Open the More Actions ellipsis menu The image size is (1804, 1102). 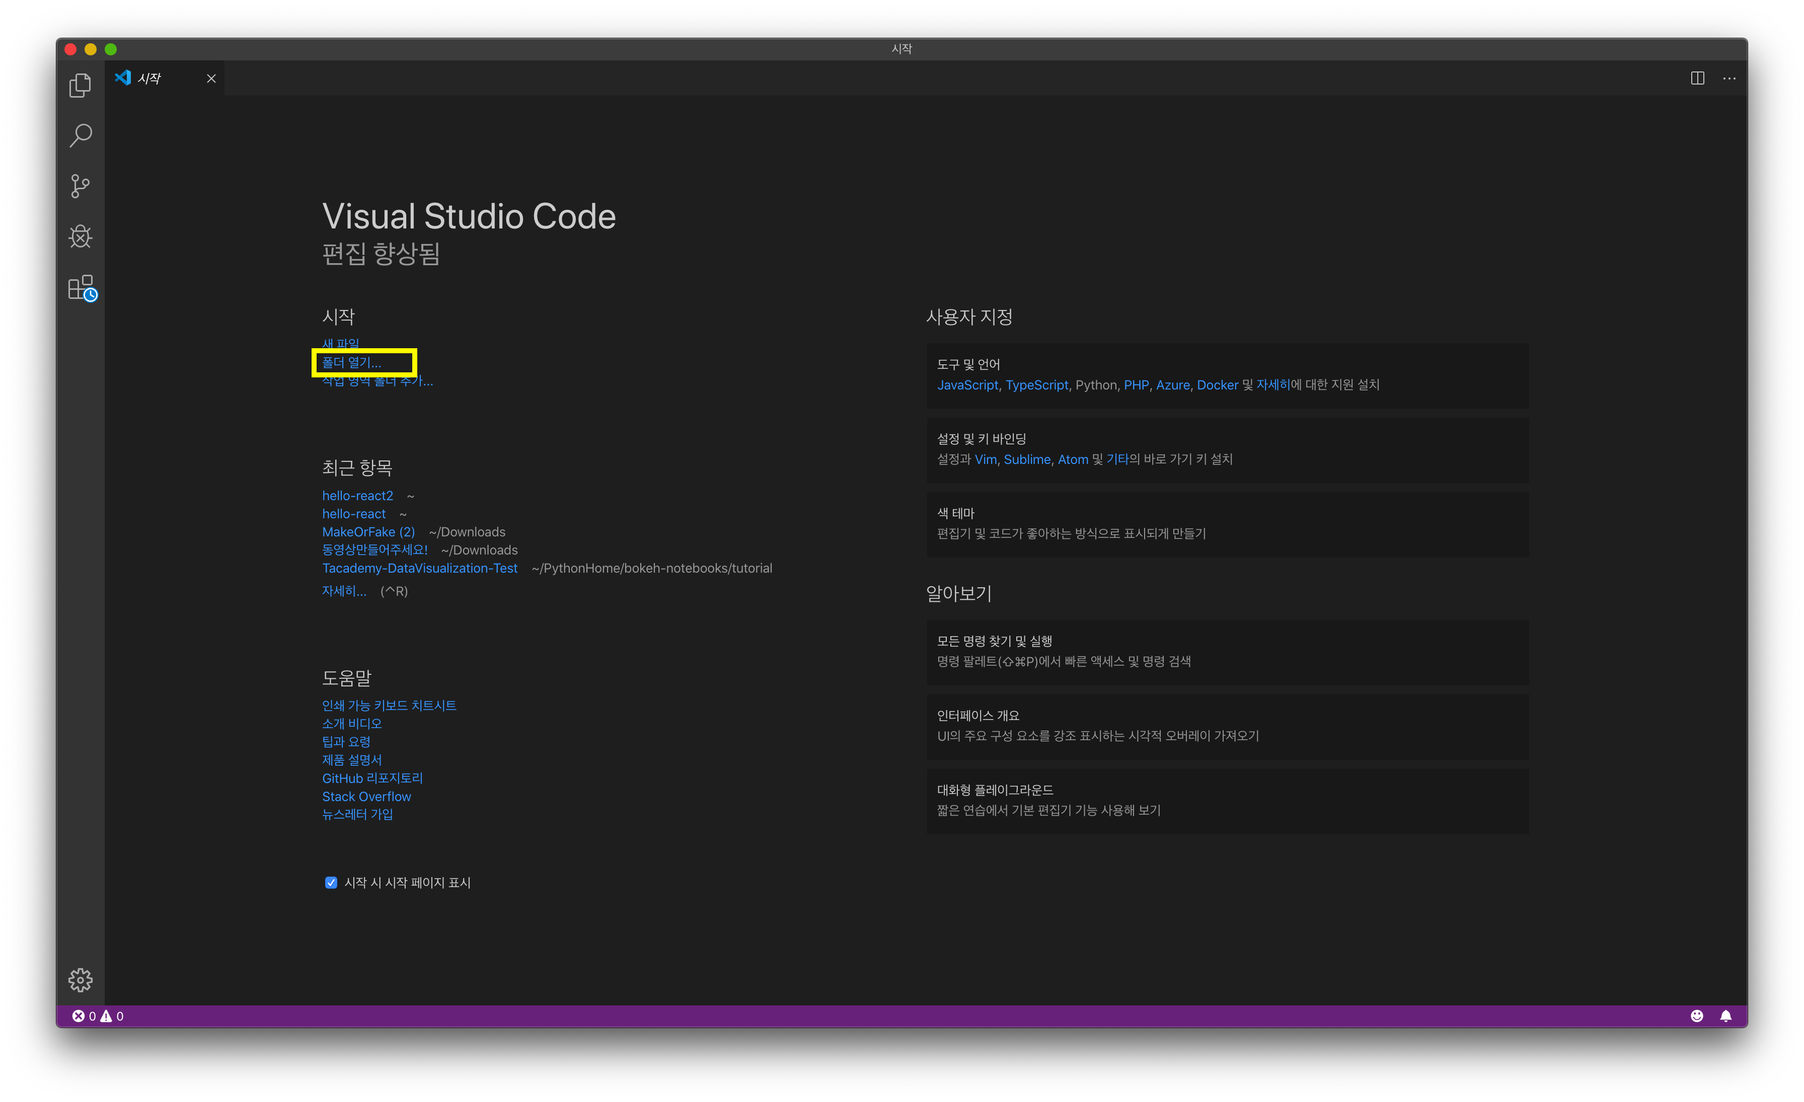point(1730,78)
